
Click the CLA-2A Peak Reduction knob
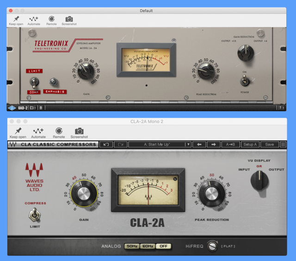click(x=212, y=194)
